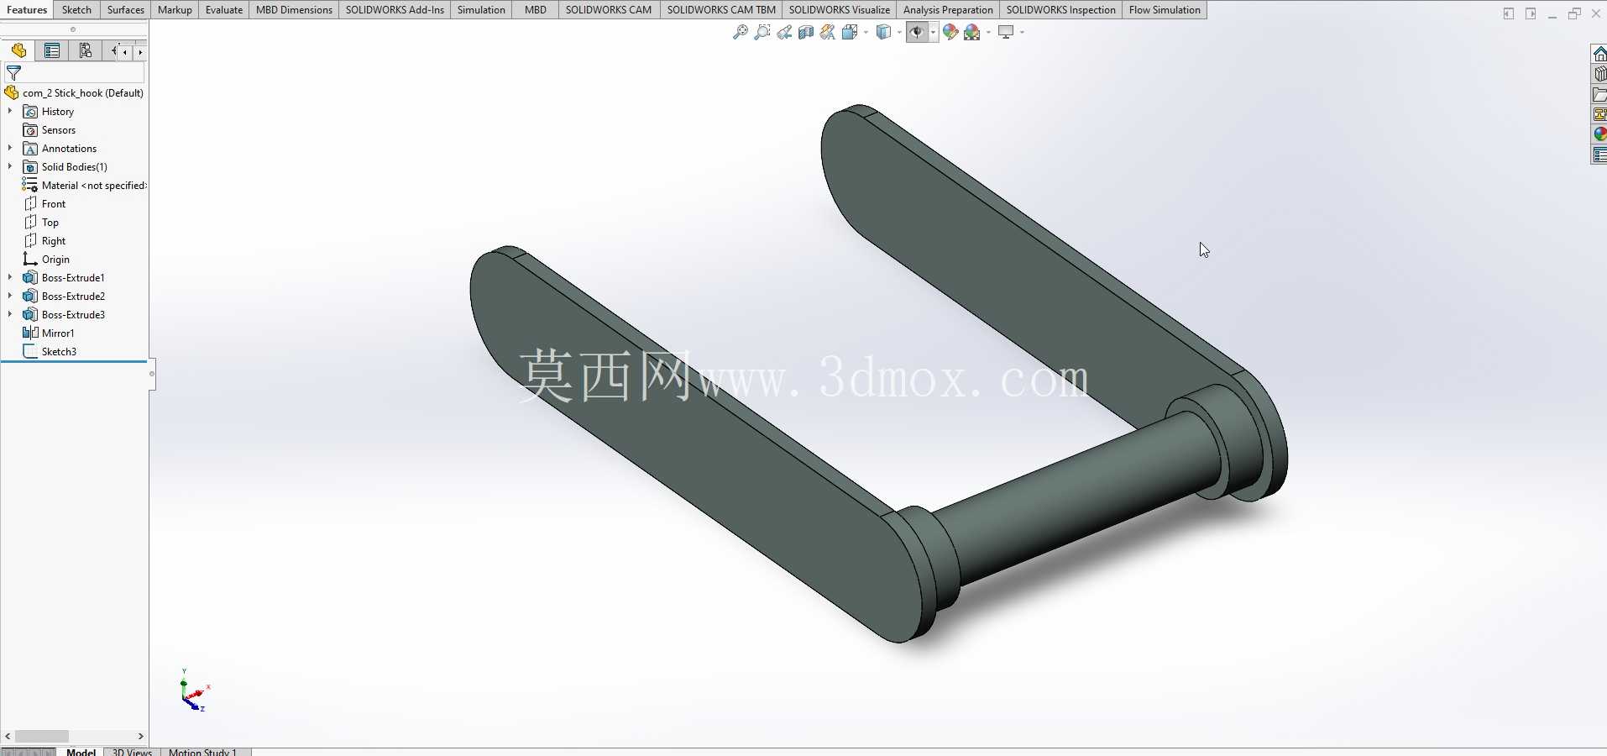Click the Display Style icon

click(x=883, y=32)
